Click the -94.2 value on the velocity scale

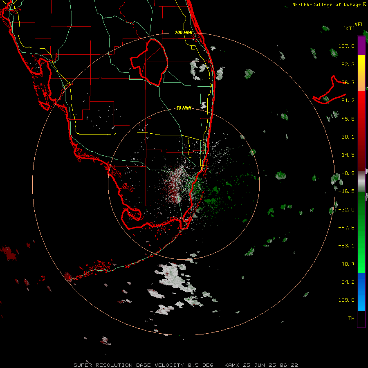coord(346,282)
